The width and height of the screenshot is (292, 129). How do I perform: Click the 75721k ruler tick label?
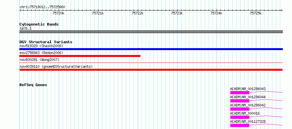[98, 13]
